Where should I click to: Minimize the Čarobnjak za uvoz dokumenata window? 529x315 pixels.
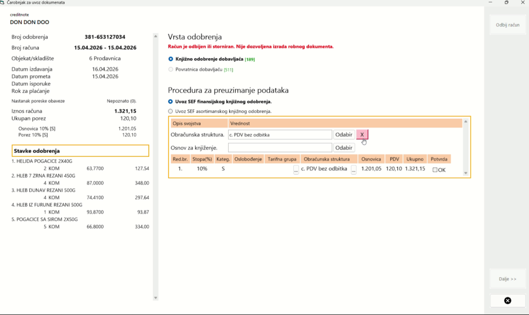coord(490,2)
